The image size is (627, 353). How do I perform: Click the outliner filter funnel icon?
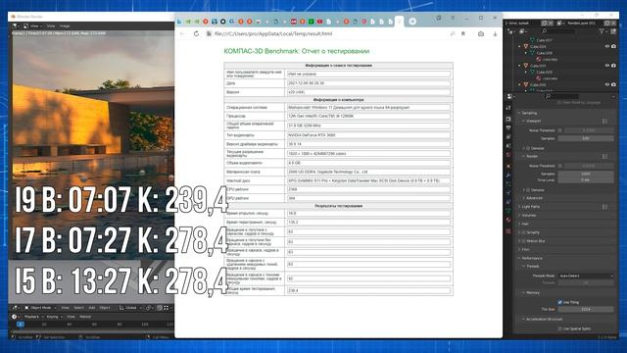(602, 31)
